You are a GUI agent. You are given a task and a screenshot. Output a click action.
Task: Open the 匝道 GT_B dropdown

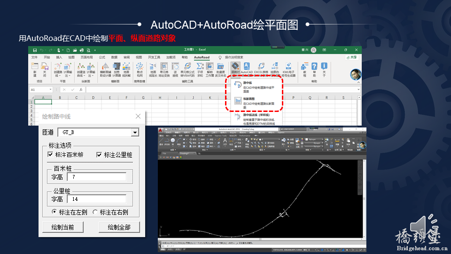(135, 133)
